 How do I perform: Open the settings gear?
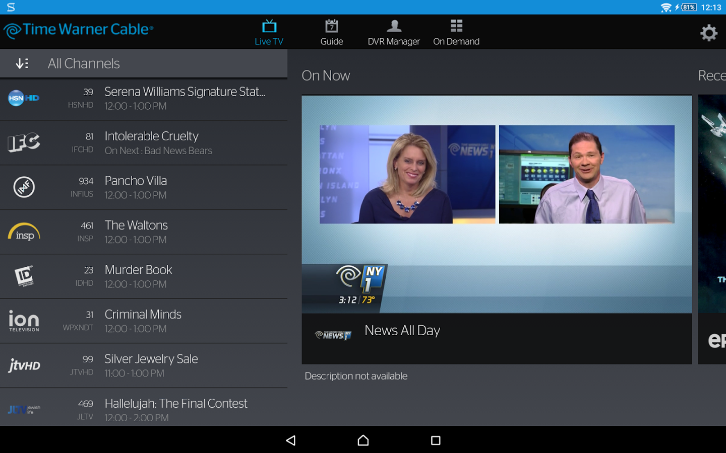click(709, 32)
